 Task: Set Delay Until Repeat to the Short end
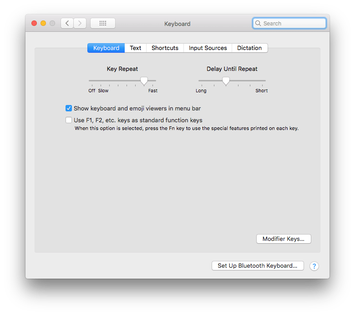265,81
